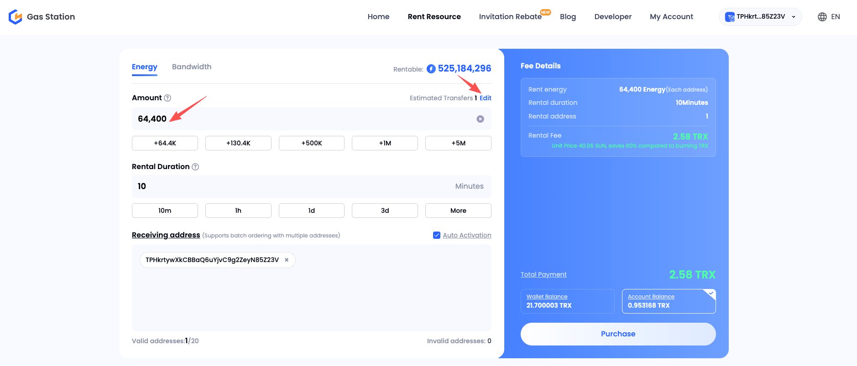Open the Rent Resource menu item
The height and width of the screenshot is (366, 857).
pos(434,17)
